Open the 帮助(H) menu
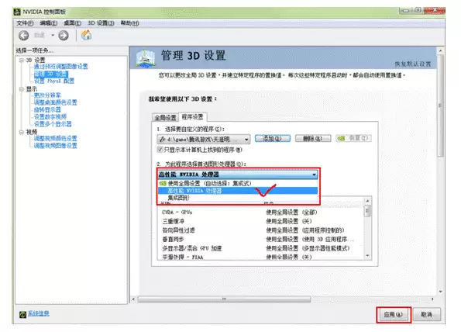Screen dimensions: 461x332 (x=129, y=23)
